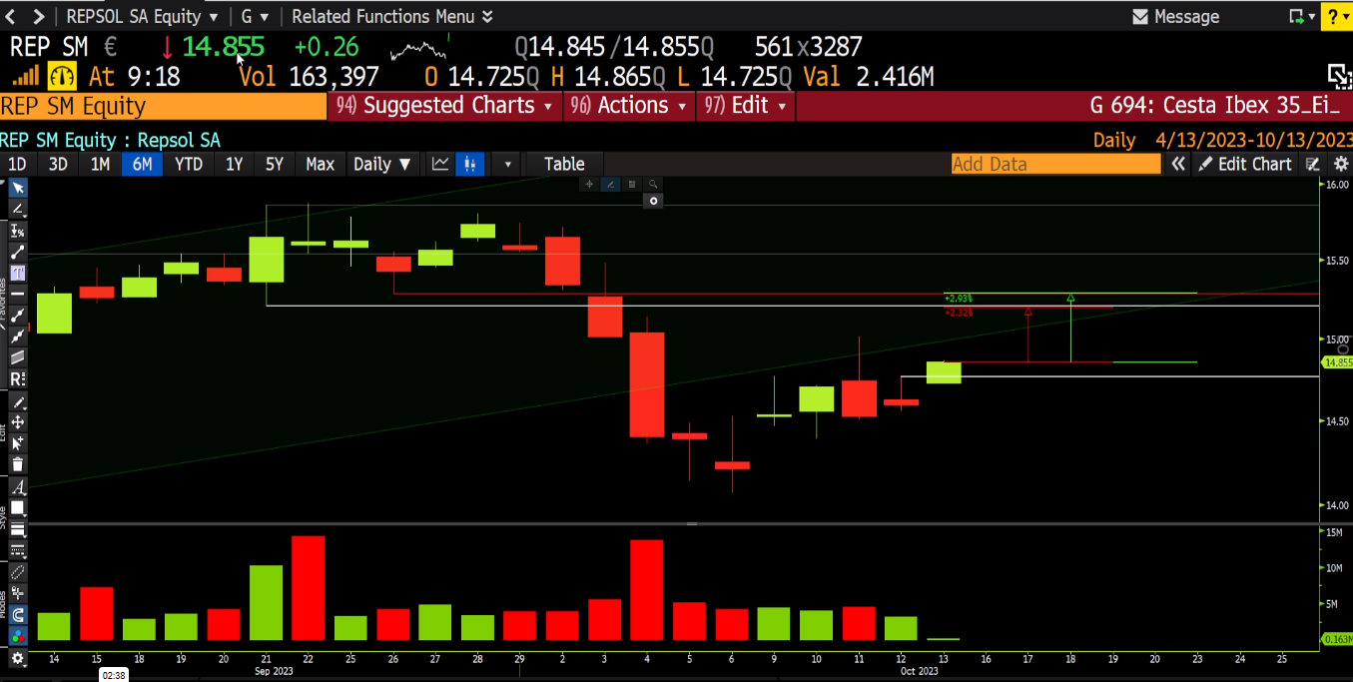1353x682 pixels.
Task: Click the floating toolbar zoom magnifier icon
Action: tap(653, 184)
